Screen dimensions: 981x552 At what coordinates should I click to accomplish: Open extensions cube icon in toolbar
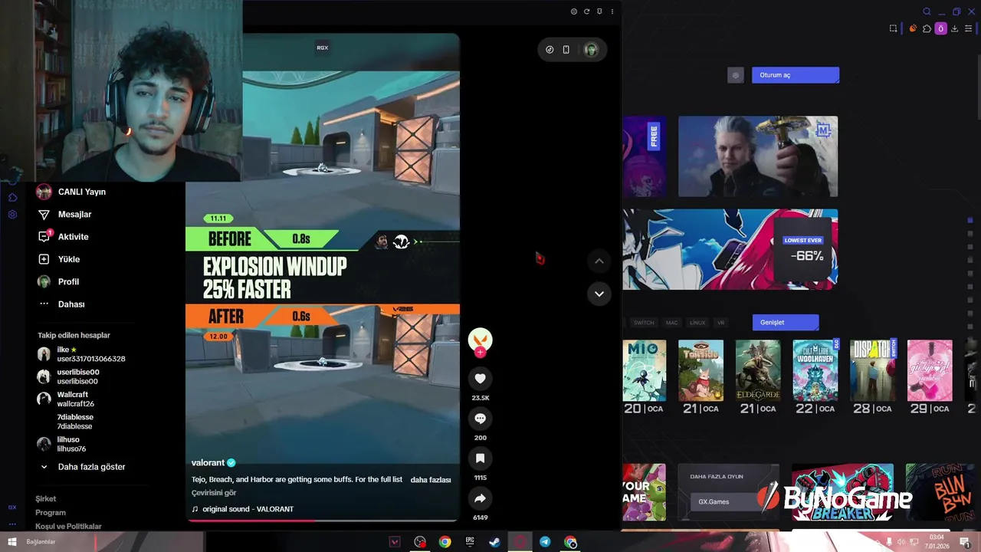[x=927, y=28]
